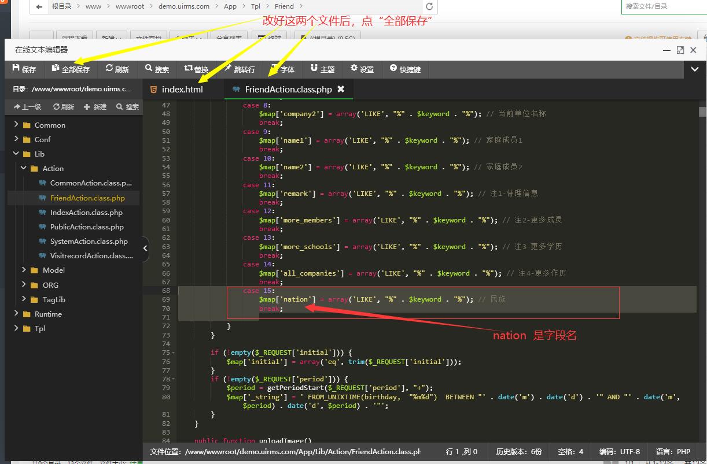Viewport: 707px width, 464px height.
Task: Click PHP file icon beside SystemAction.class.php
Action: [x=42, y=241]
